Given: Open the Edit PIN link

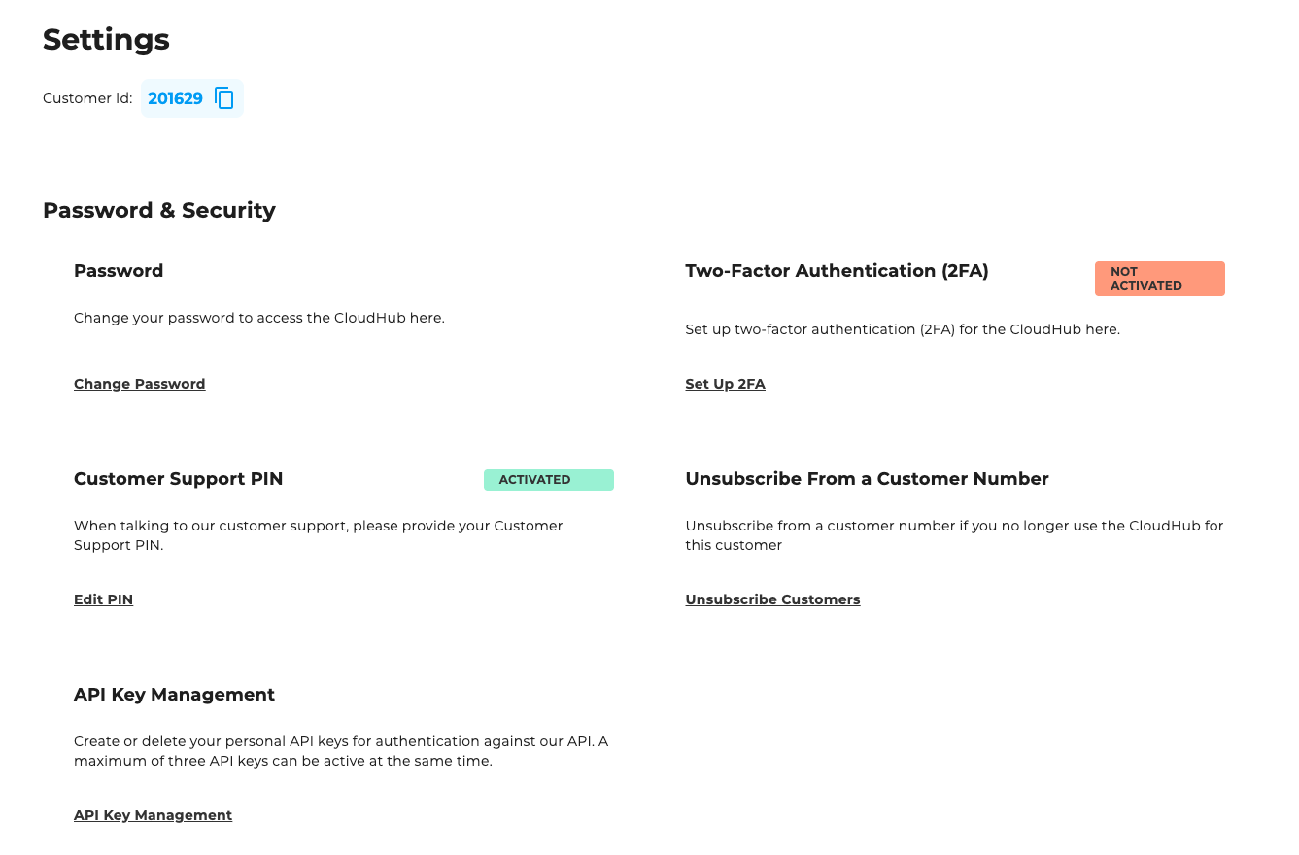Looking at the screenshot, I should pyautogui.click(x=103, y=599).
